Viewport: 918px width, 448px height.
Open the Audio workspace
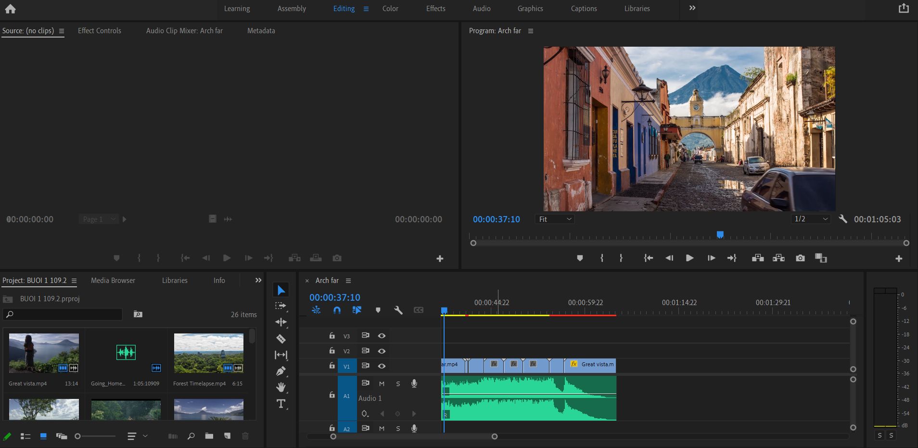click(x=482, y=8)
